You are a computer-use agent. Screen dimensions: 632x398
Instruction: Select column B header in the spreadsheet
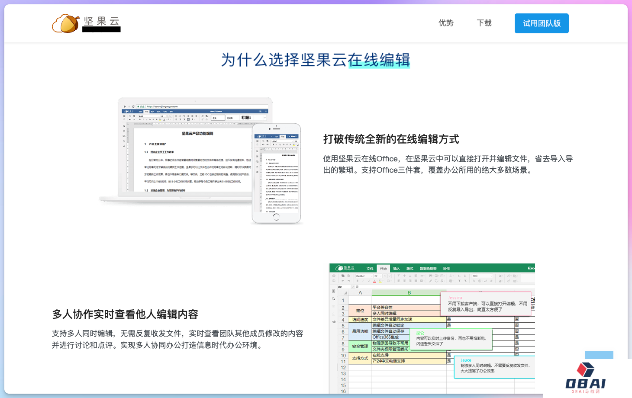[409, 293]
